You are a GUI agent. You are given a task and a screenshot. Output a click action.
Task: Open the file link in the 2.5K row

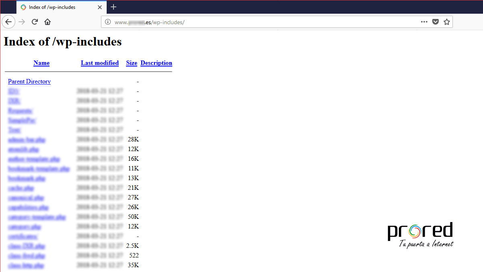click(x=27, y=246)
